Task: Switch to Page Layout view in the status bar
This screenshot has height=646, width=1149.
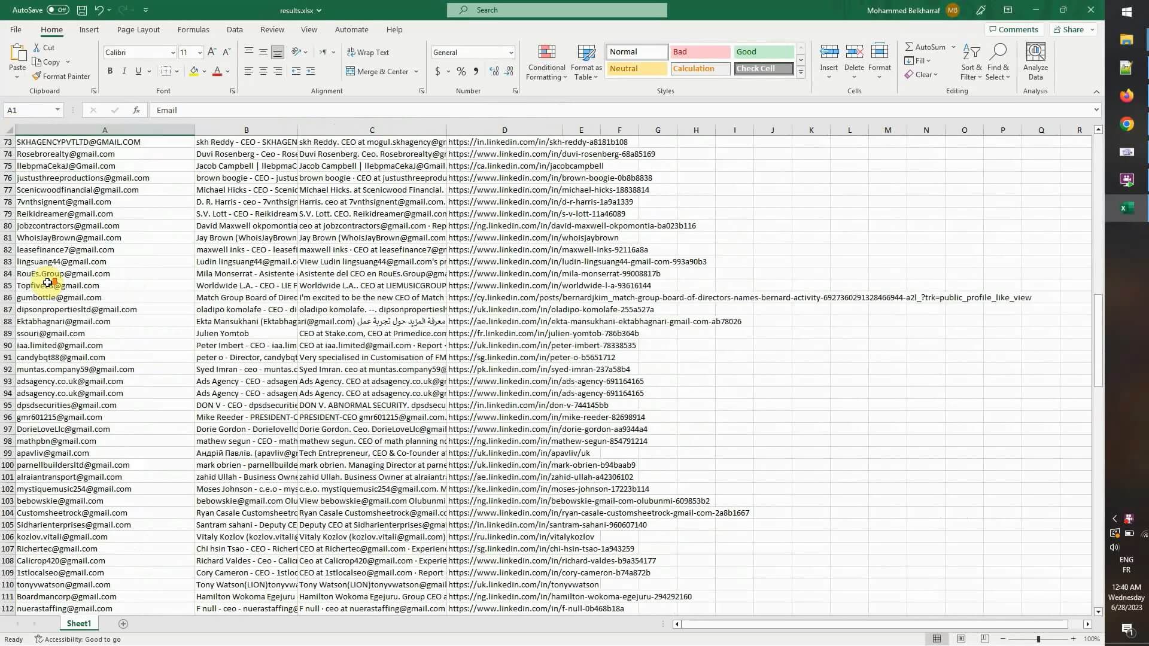Action: click(x=960, y=639)
